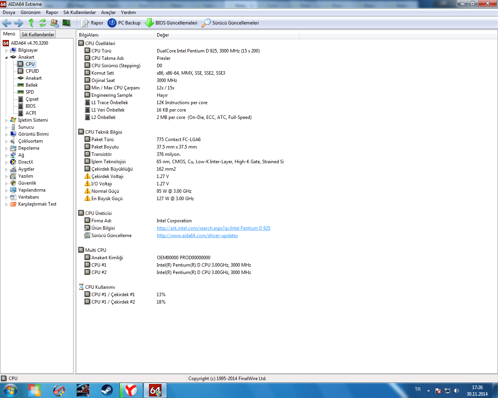Select the CPUID item in the tree
This screenshot has width=498, height=398.
click(32, 71)
